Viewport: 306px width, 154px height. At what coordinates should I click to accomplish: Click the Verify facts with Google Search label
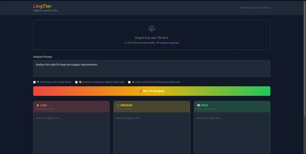click(55, 82)
